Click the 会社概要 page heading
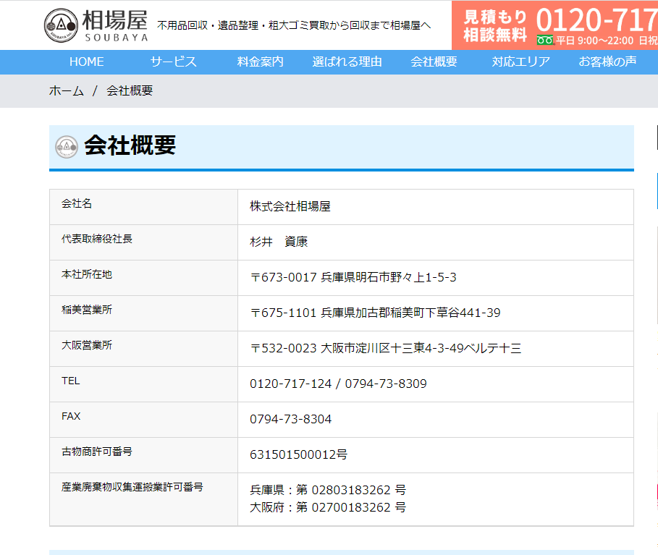Image resolution: width=658 pixels, height=555 pixels. (130, 145)
